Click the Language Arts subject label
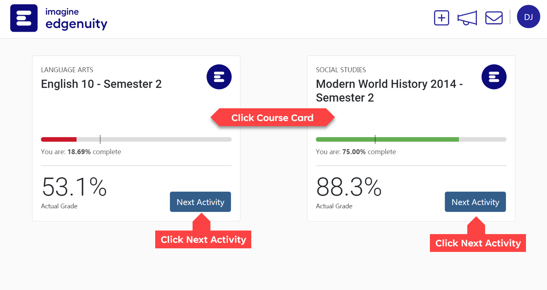Viewport: 547px width, 290px height. tap(67, 70)
